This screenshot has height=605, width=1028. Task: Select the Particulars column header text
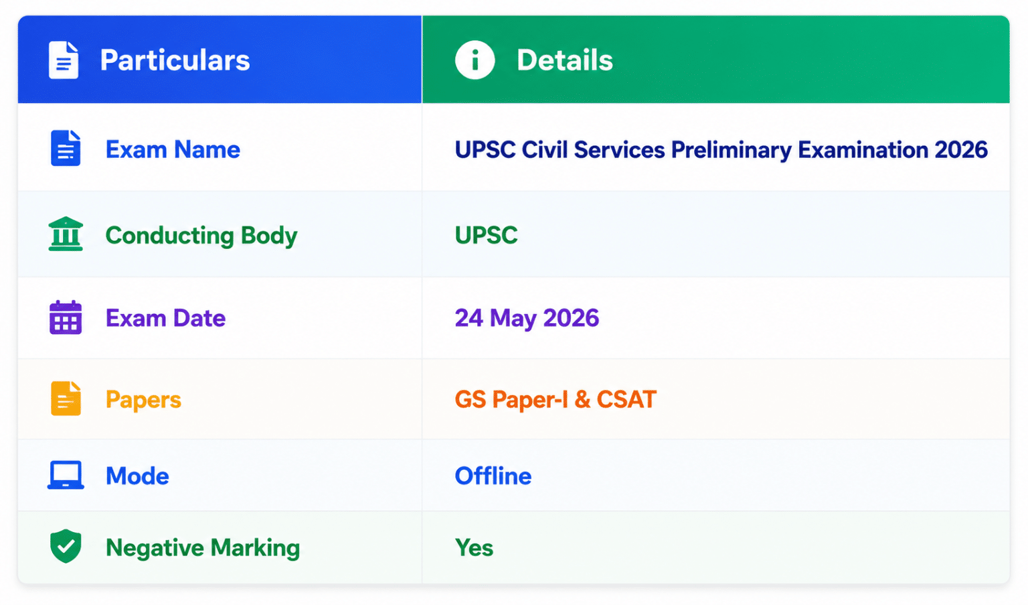pyautogui.click(x=175, y=60)
